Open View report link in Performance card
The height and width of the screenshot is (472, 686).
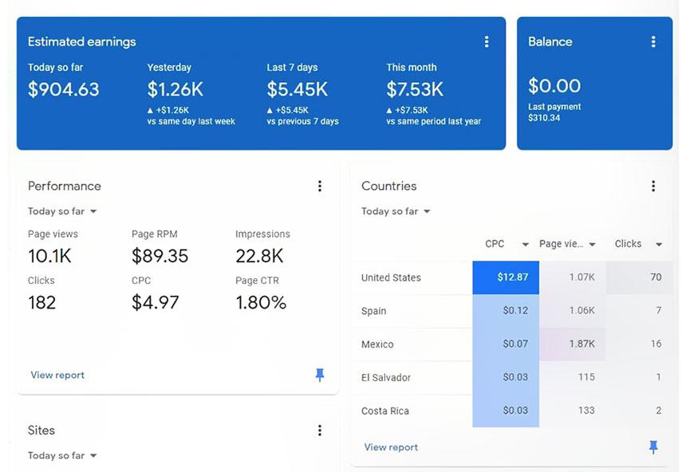pyautogui.click(x=57, y=375)
